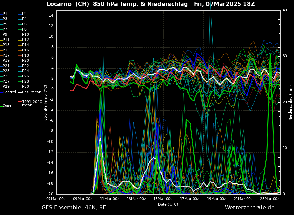The width and height of the screenshot is (294, 215).
Task: Click the 23Mar 00z date tick
Action: pyautogui.click(x=269, y=199)
